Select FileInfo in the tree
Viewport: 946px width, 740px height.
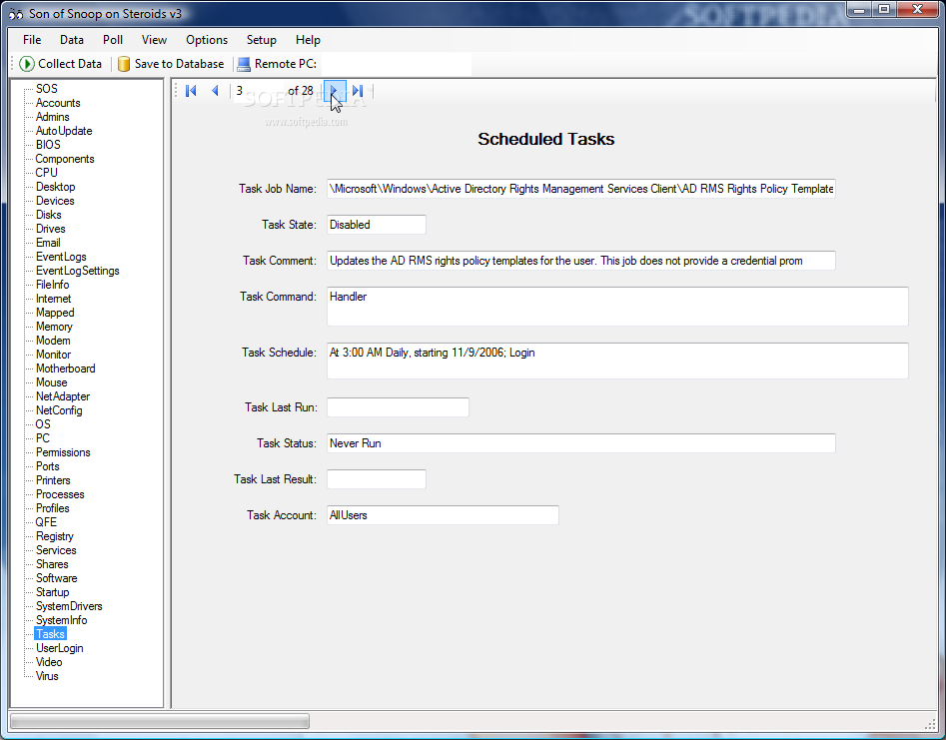click(53, 285)
